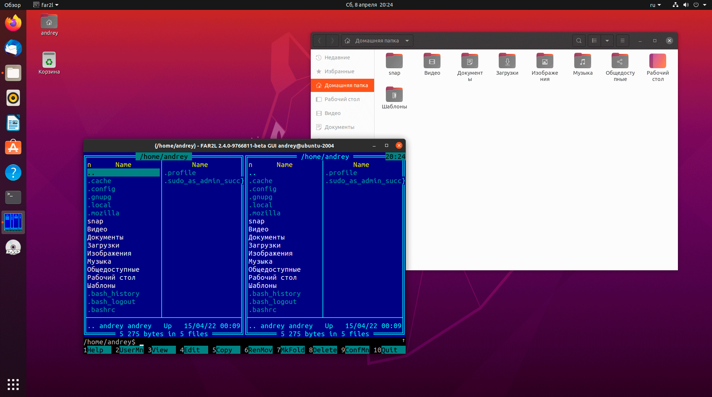Viewport: 712px width, 397px height.
Task: Click the search icon in file manager
Action: [x=579, y=41]
